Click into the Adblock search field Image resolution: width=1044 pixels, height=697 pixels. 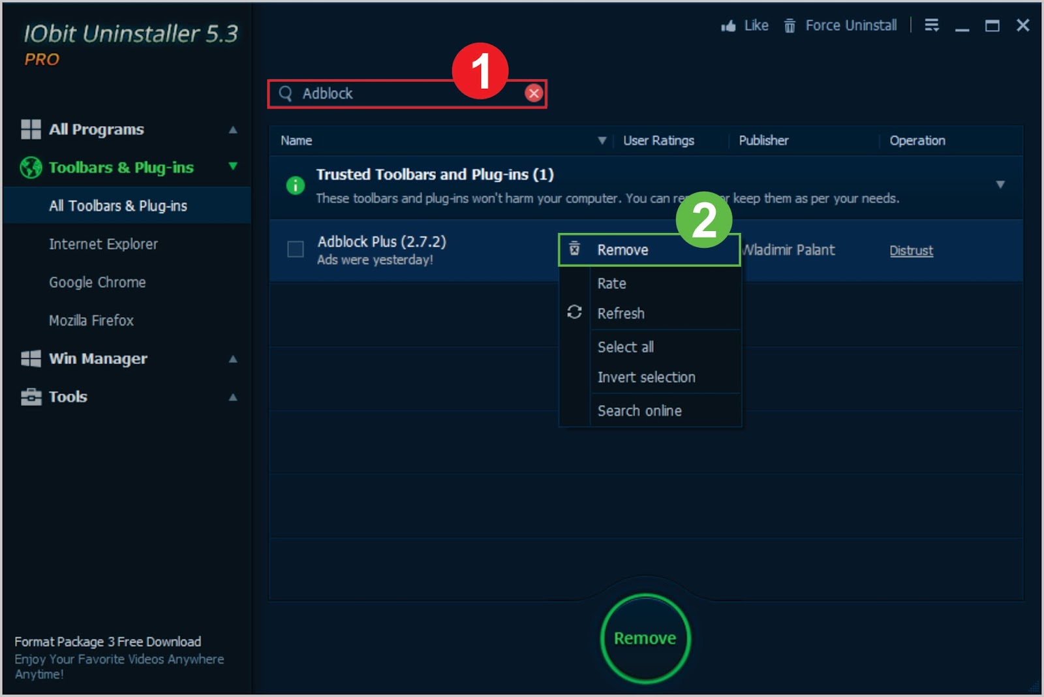tap(407, 93)
